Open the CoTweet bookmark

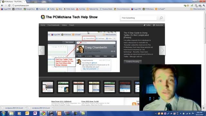click(160, 9)
